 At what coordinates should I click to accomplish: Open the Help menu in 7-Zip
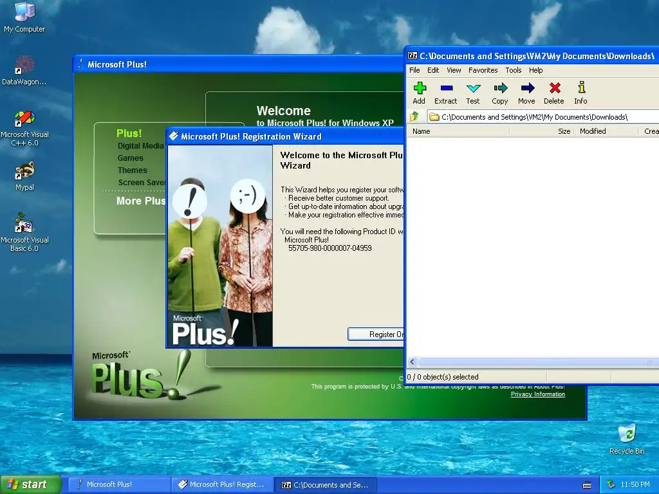tap(535, 70)
